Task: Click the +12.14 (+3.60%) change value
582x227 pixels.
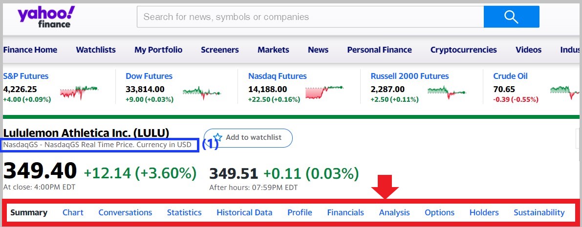Action: click(x=140, y=173)
